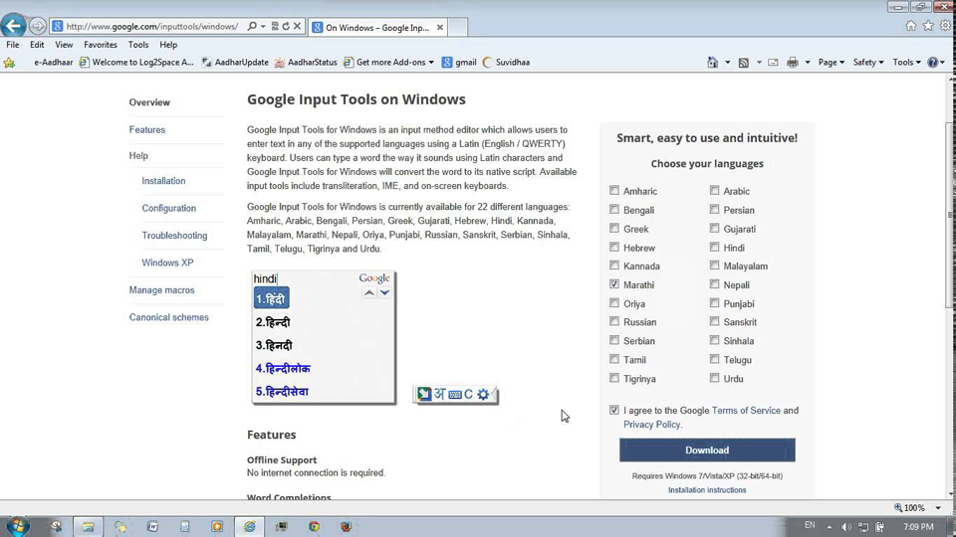
Task: Open Windows Media Player from taskbar
Action: click(217, 527)
